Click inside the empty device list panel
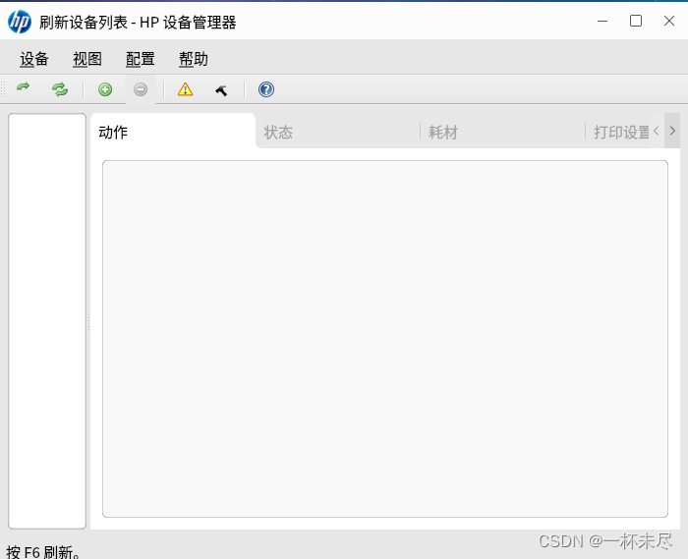Screen dimensions: 688x559 coord(47,321)
